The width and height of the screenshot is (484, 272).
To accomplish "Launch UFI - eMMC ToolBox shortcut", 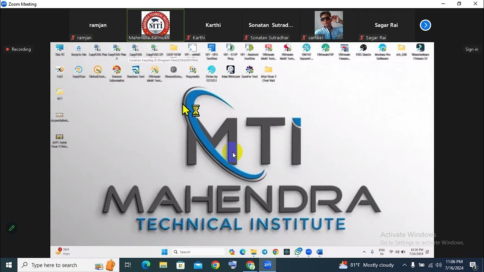I will [x=192, y=51].
